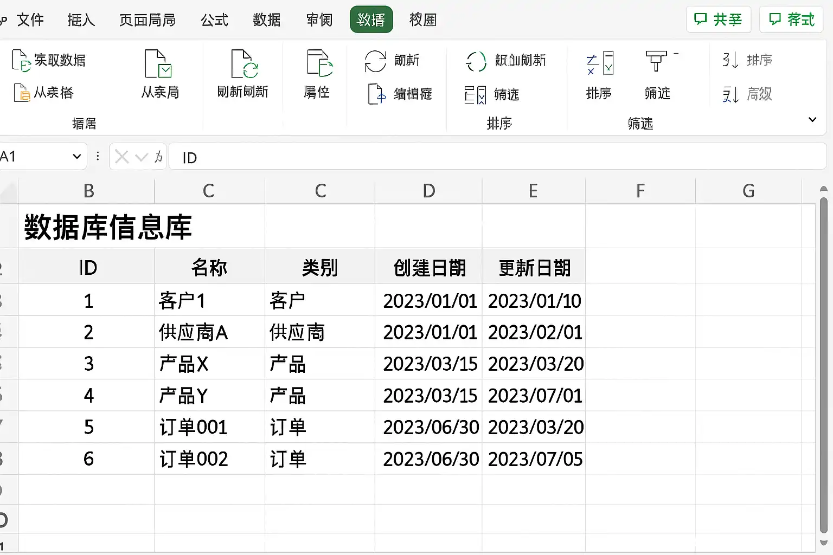This screenshot has height=555, width=833.
Task: Click the formula bar input showing ID
Action: [497, 157]
